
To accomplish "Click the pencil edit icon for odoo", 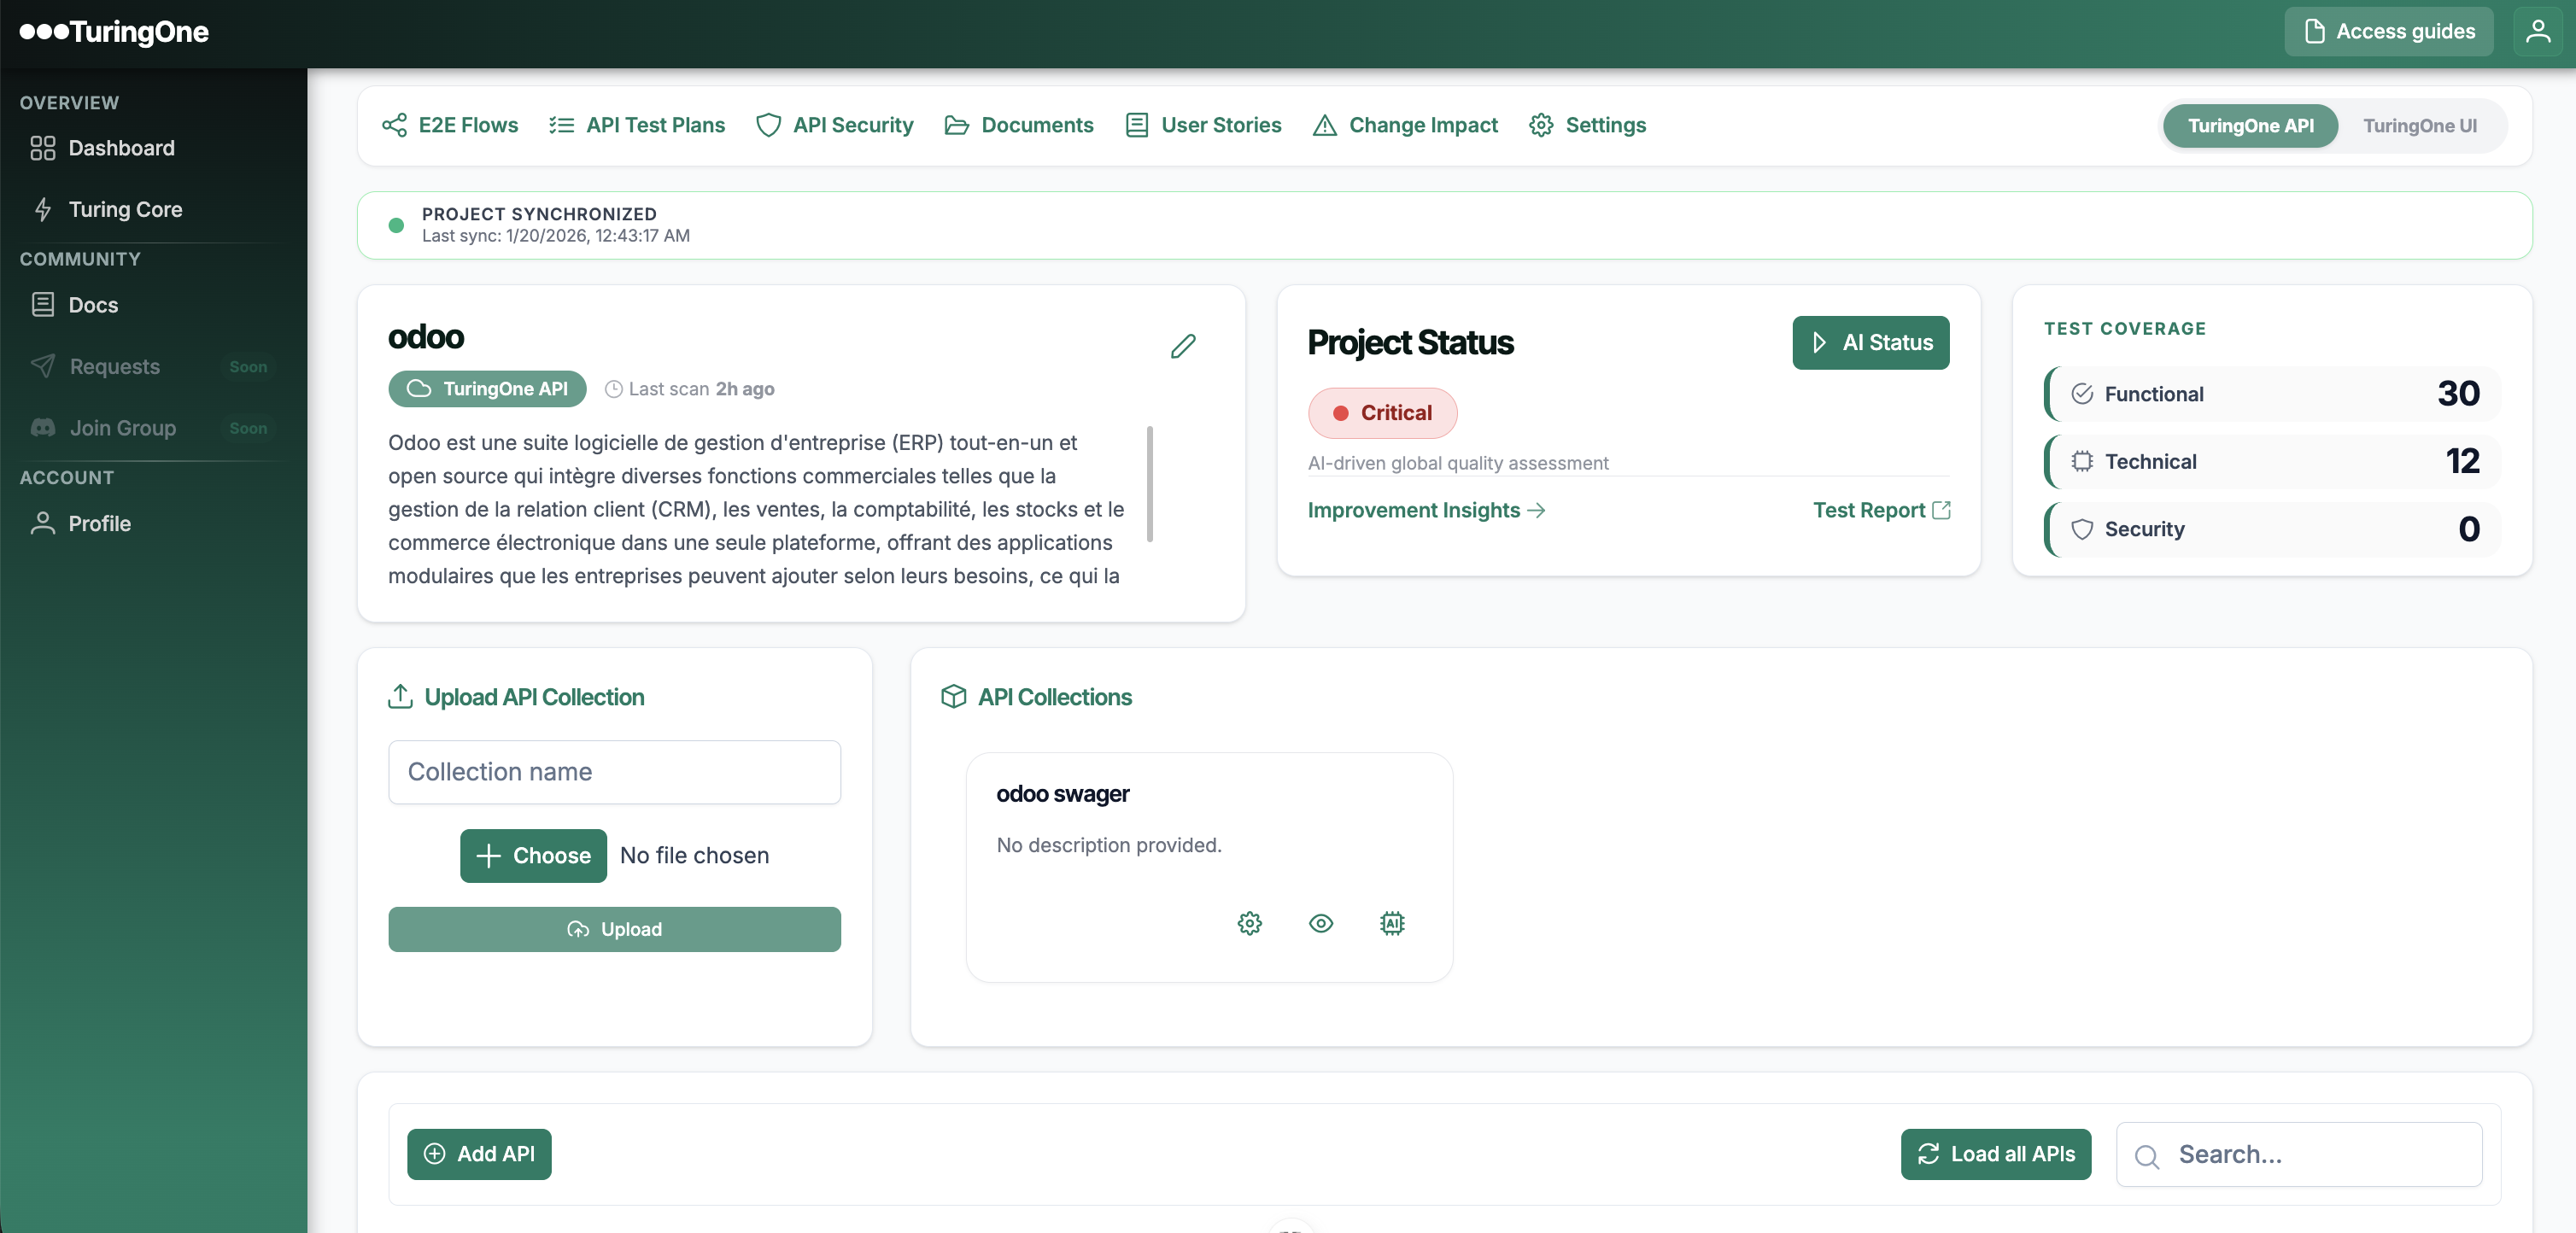I will (x=1183, y=346).
